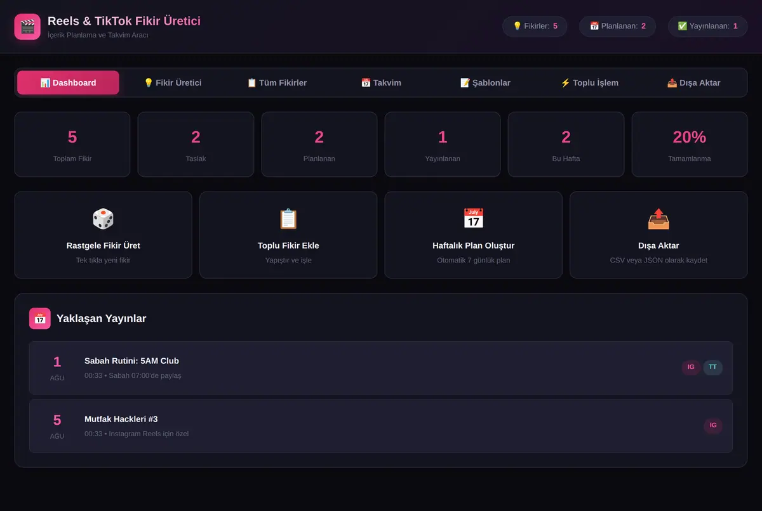The width and height of the screenshot is (762, 511).
Task: Open the Tüm Fikirler tab
Action: click(277, 82)
